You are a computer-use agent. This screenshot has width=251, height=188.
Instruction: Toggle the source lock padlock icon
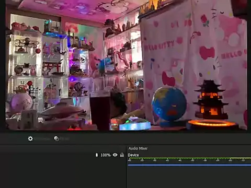(122, 155)
